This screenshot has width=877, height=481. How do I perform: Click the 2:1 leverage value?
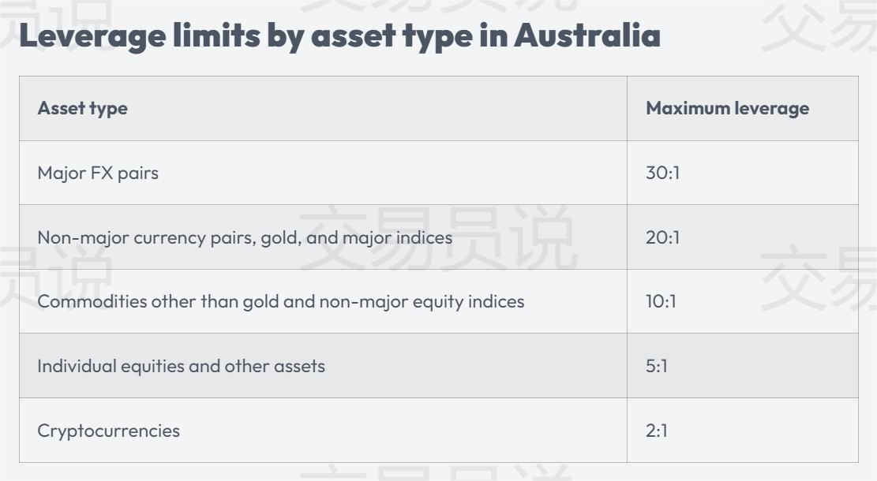coord(657,431)
